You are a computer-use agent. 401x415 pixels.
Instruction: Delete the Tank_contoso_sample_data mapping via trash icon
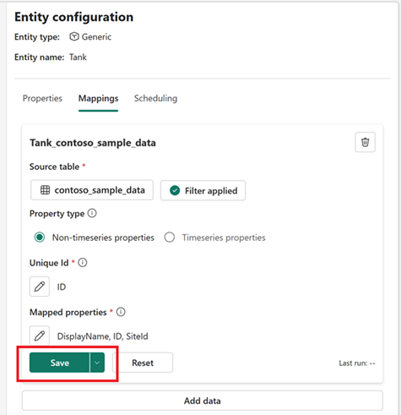[x=365, y=142]
